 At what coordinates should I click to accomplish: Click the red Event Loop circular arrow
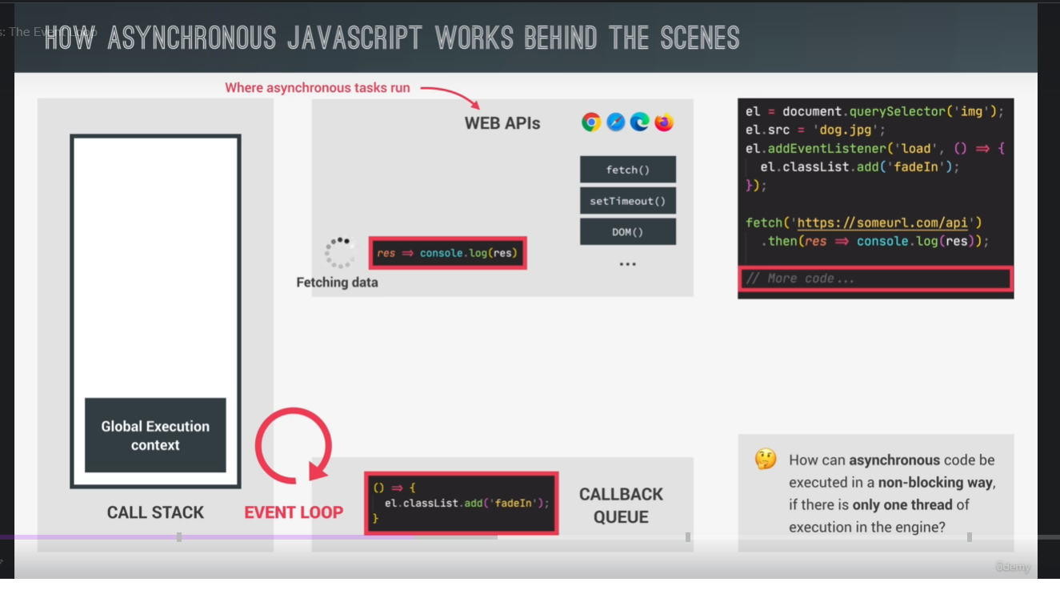pos(294,445)
